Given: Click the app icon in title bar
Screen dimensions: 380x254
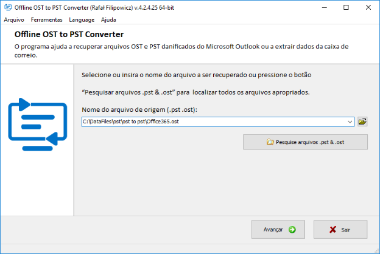Looking at the screenshot, I should [x=7, y=7].
